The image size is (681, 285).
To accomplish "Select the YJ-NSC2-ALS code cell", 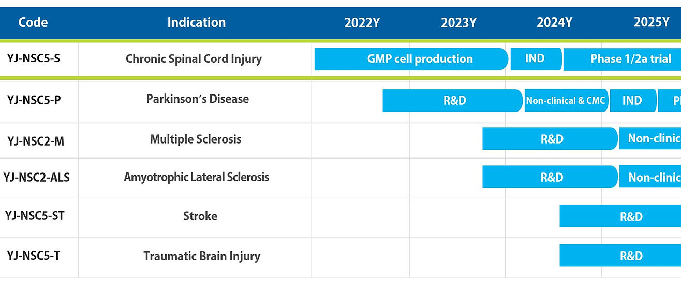I will coord(36,177).
